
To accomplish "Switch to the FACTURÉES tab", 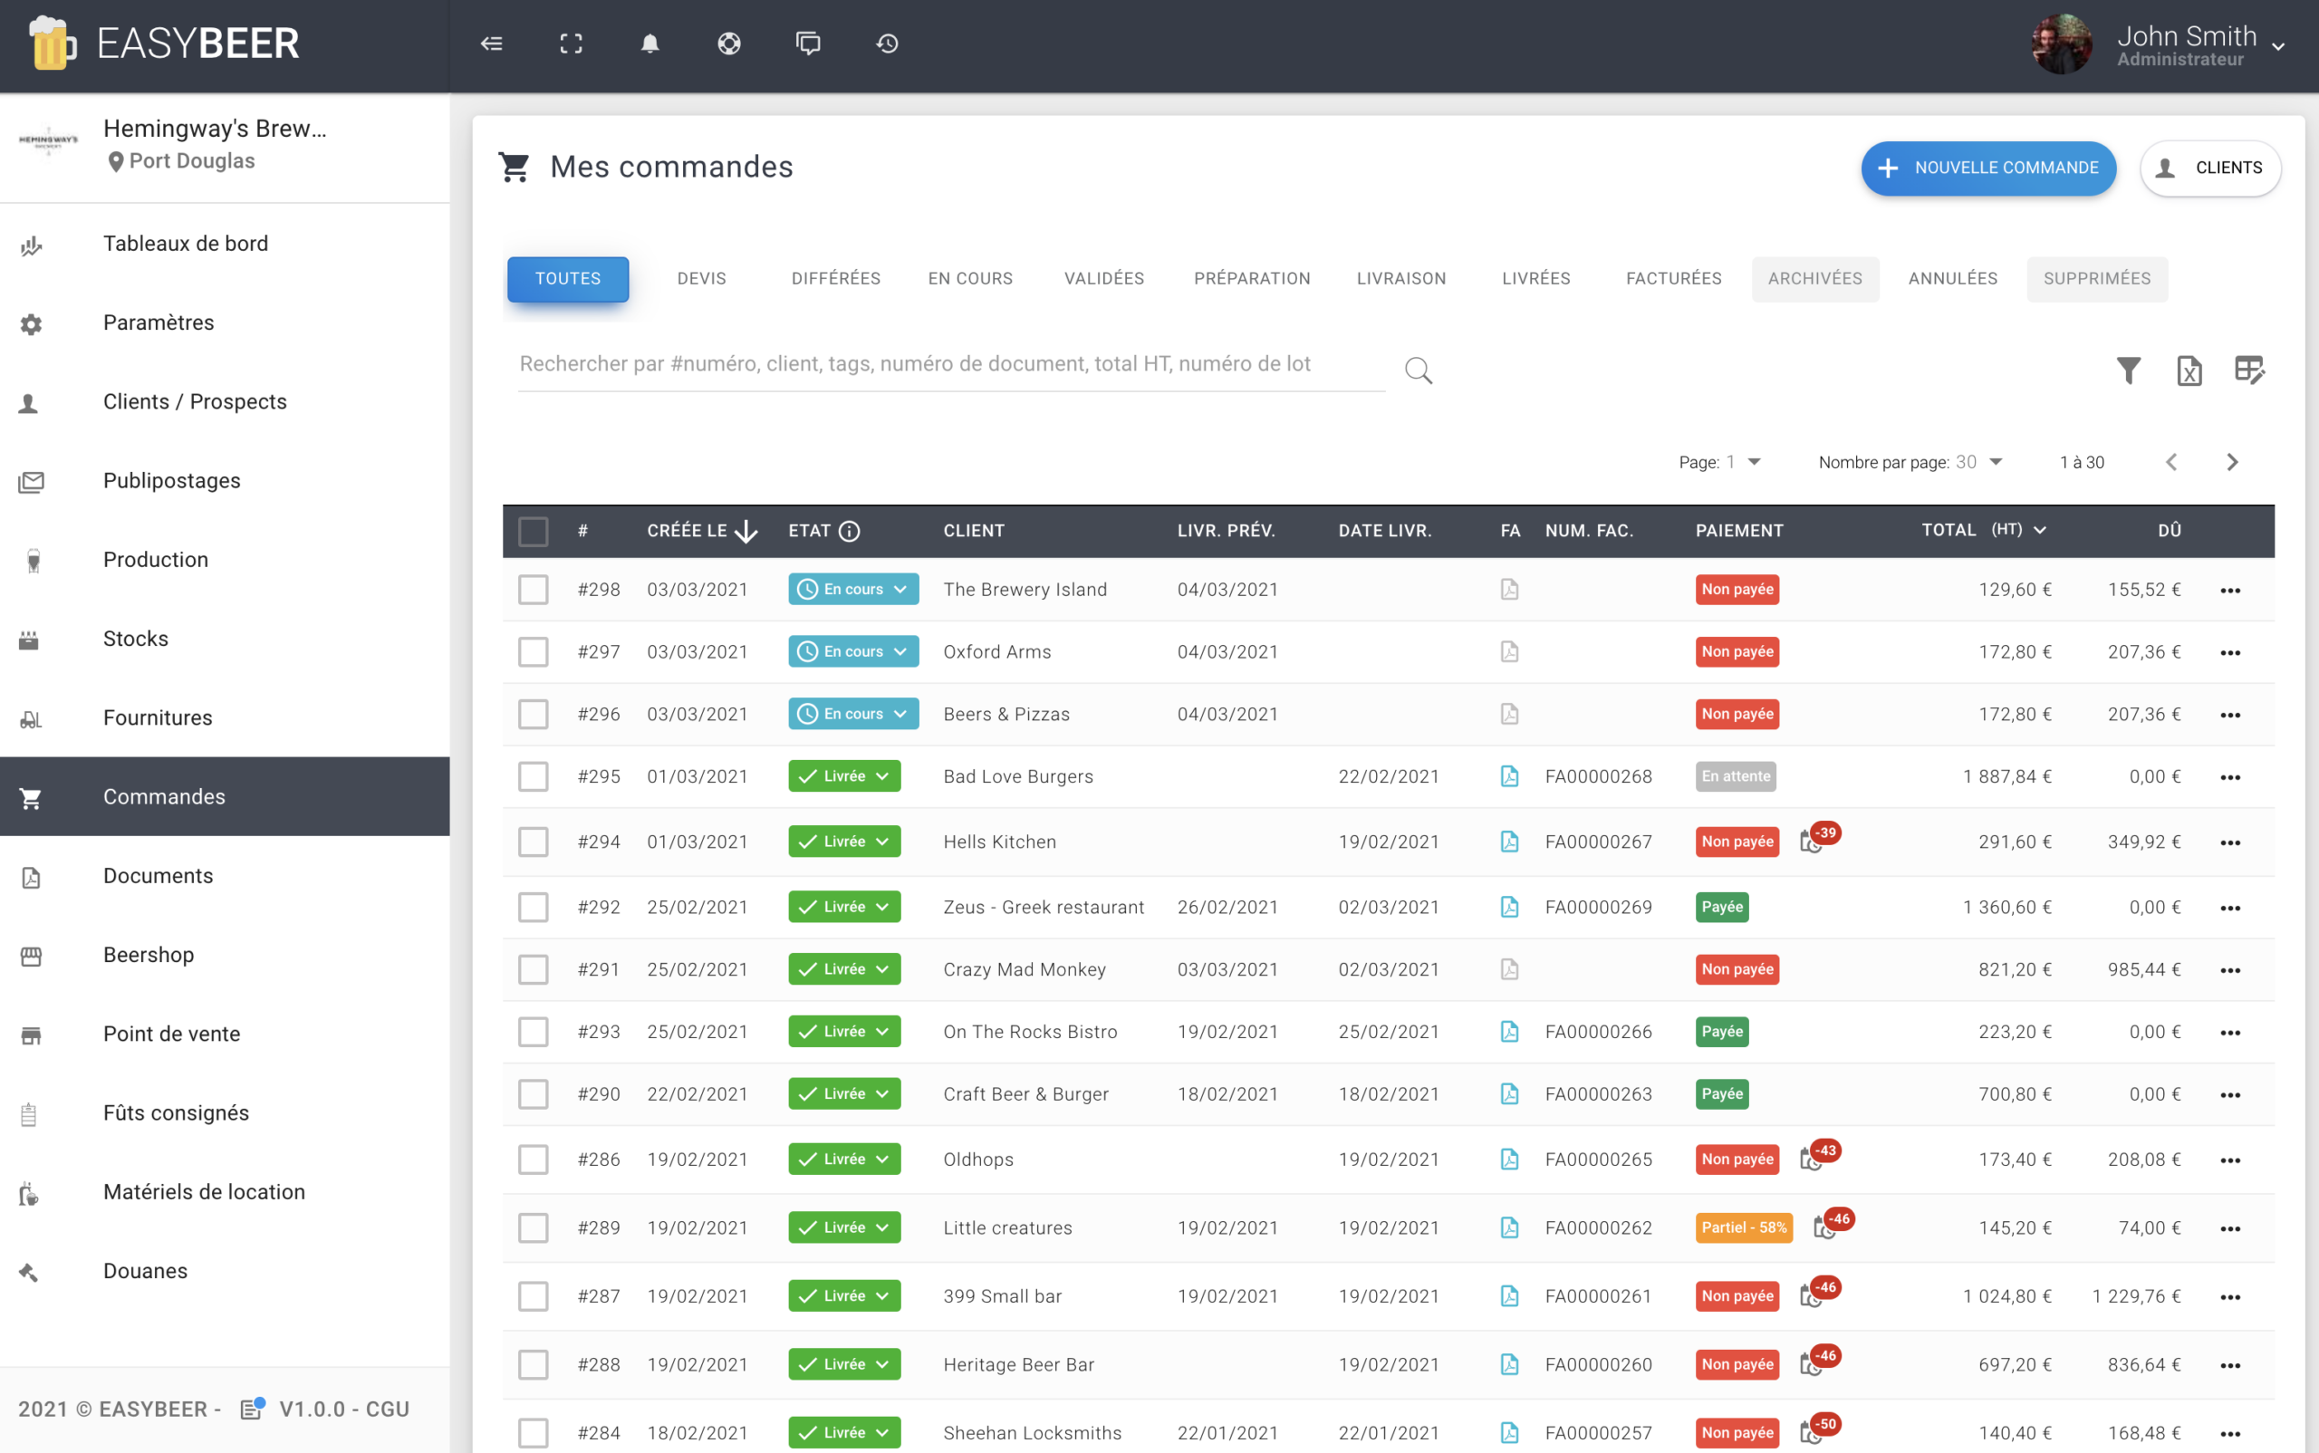I will pyautogui.click(x=1672, y=279).
